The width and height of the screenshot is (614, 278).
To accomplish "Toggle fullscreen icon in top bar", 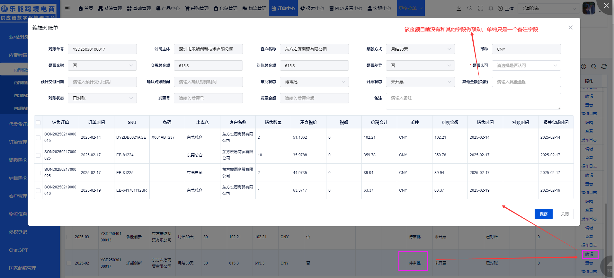I will (481, 8).
